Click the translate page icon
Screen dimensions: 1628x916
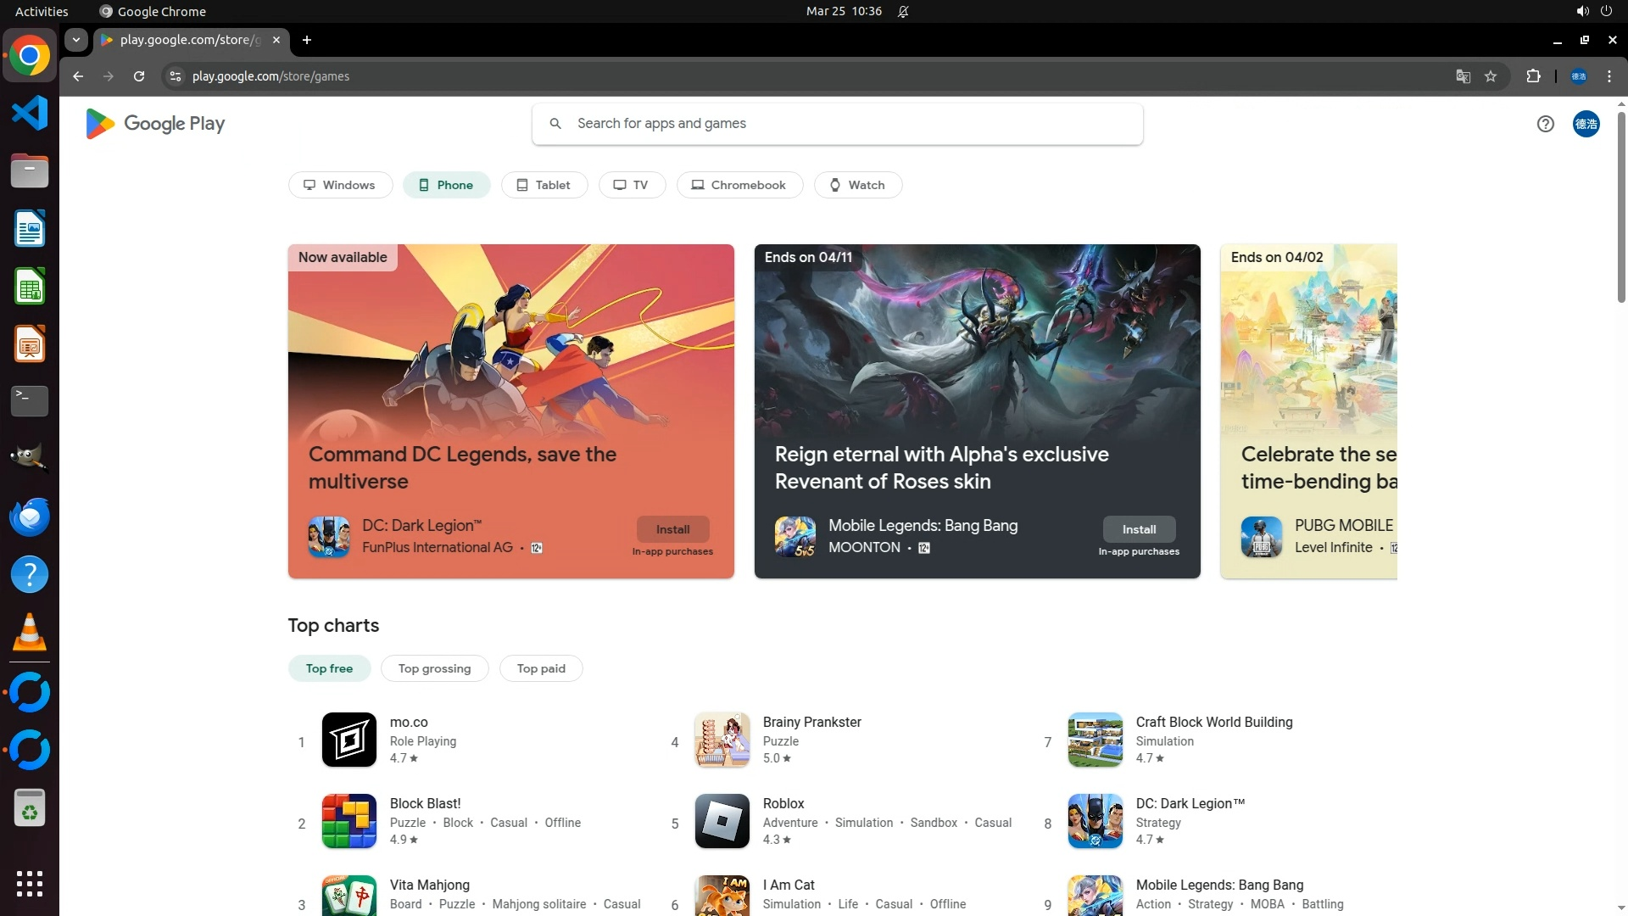click(1463, 76)
